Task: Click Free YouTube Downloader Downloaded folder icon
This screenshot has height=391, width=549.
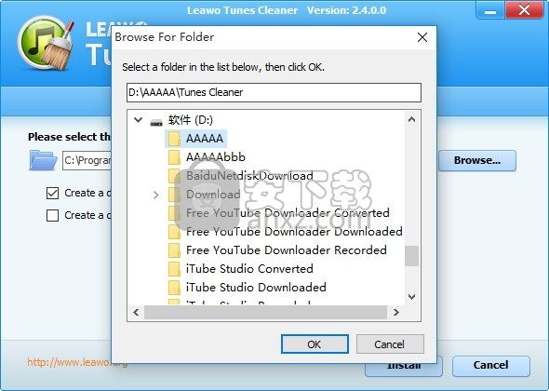Action: coord(174,231)
